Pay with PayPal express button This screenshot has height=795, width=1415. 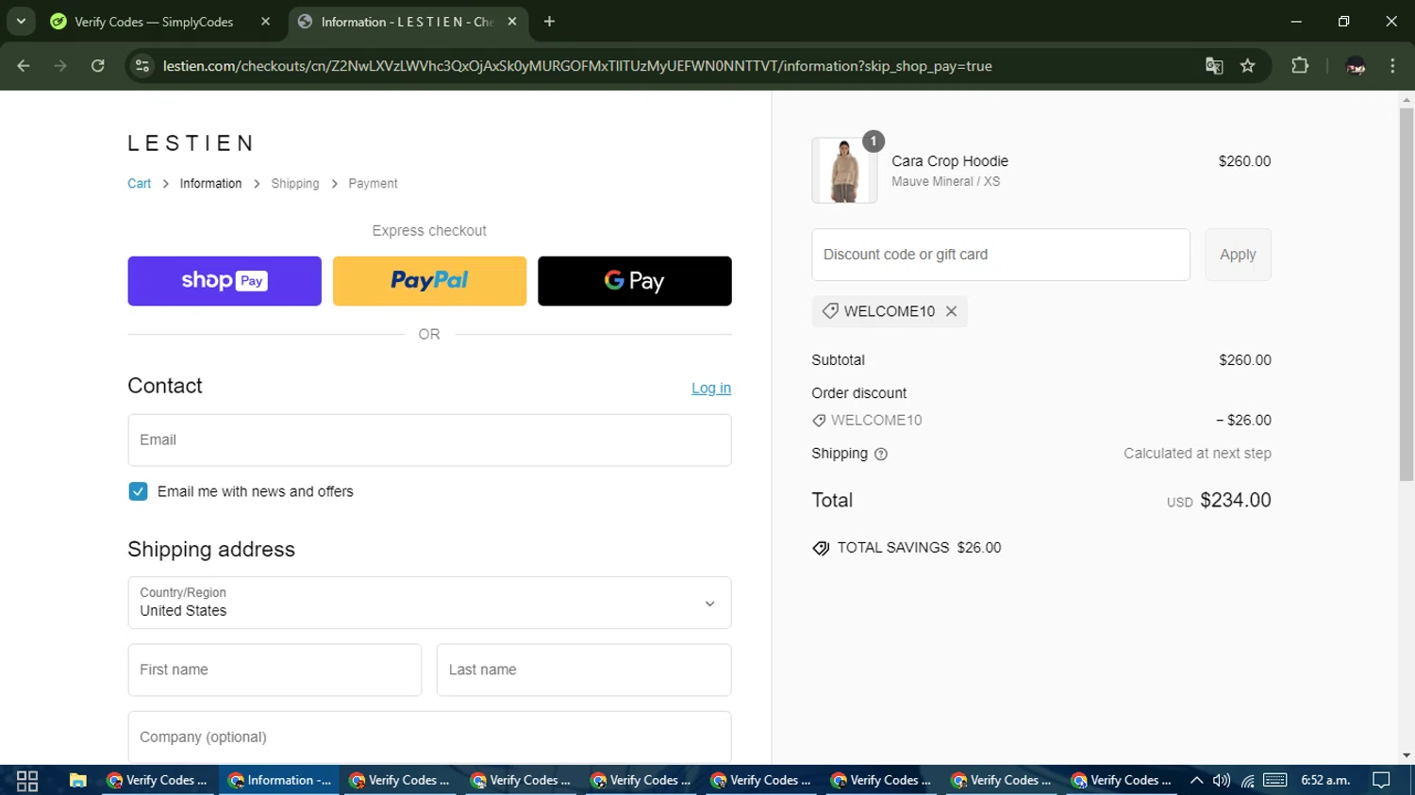coord(429,281)
